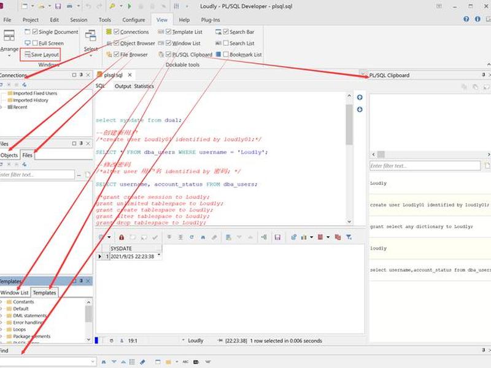Open the SYSDATE cell dropdown arrow
This screenshot has width=491, height=368.
[x=159, y=255]
